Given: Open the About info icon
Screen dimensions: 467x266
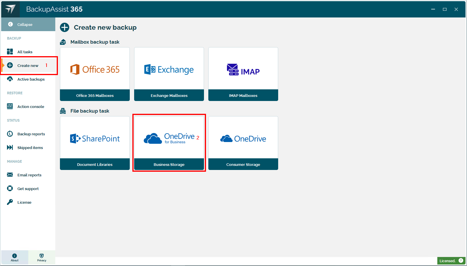Looking at the screenshot, I should (15, 256).
